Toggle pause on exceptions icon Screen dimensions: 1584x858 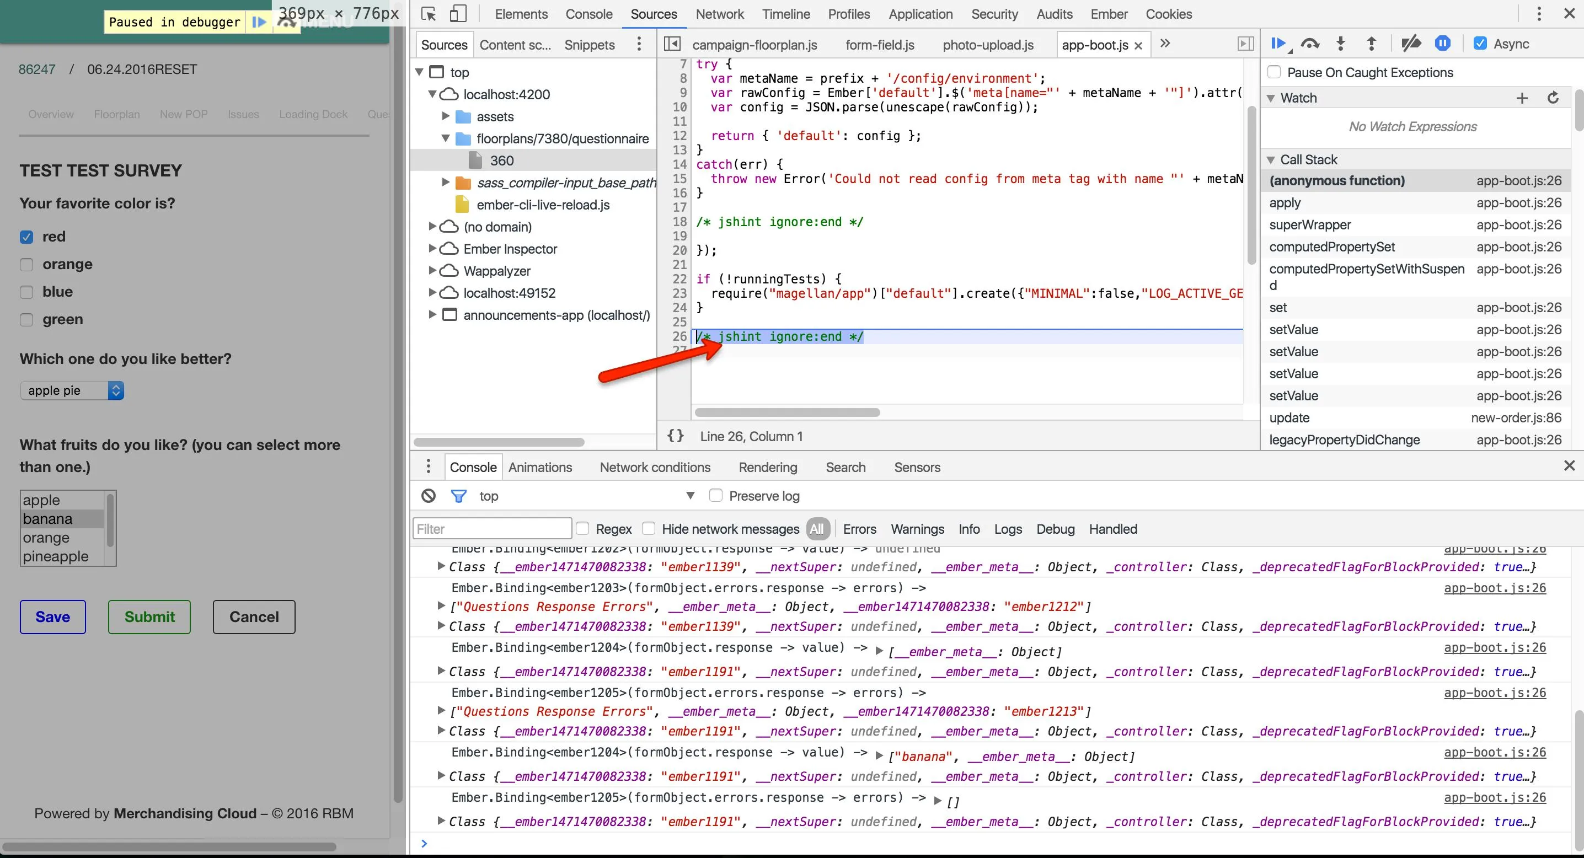click(1443, 44)
